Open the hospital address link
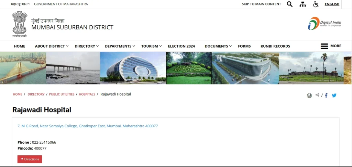The width and height of the screenshot is (352, 167). (x=88, y=126)
